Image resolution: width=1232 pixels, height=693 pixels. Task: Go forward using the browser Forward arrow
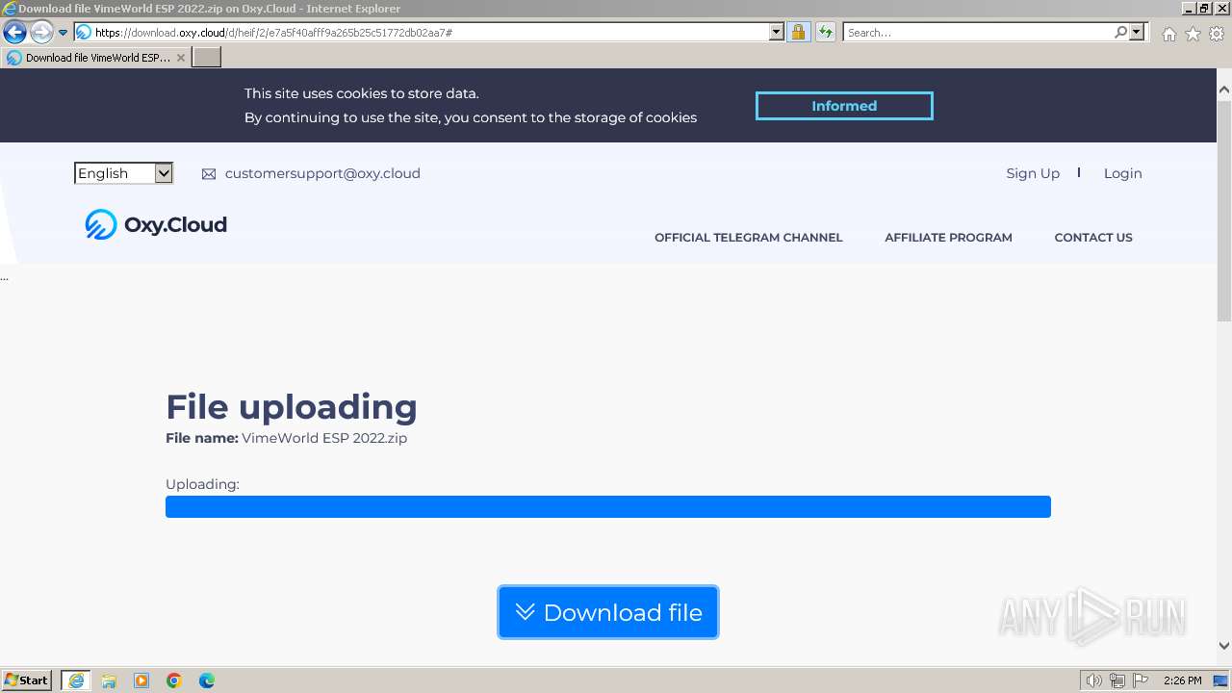(41, 33)
